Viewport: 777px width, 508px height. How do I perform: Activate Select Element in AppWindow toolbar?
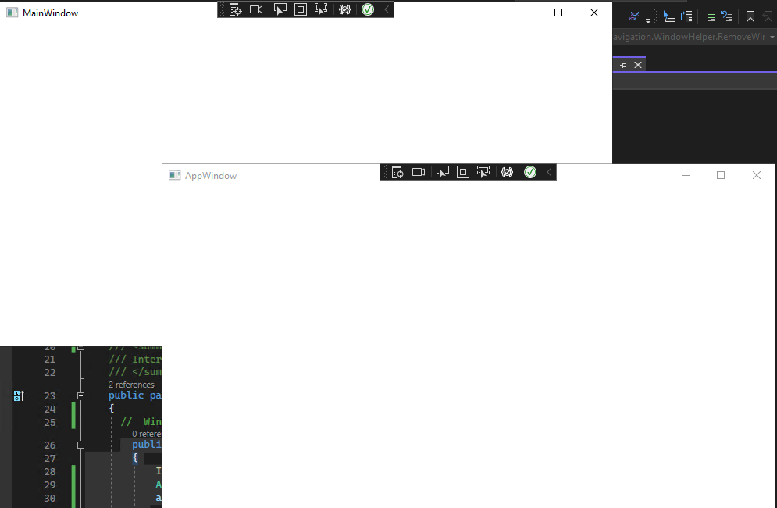tap(443, 172)
